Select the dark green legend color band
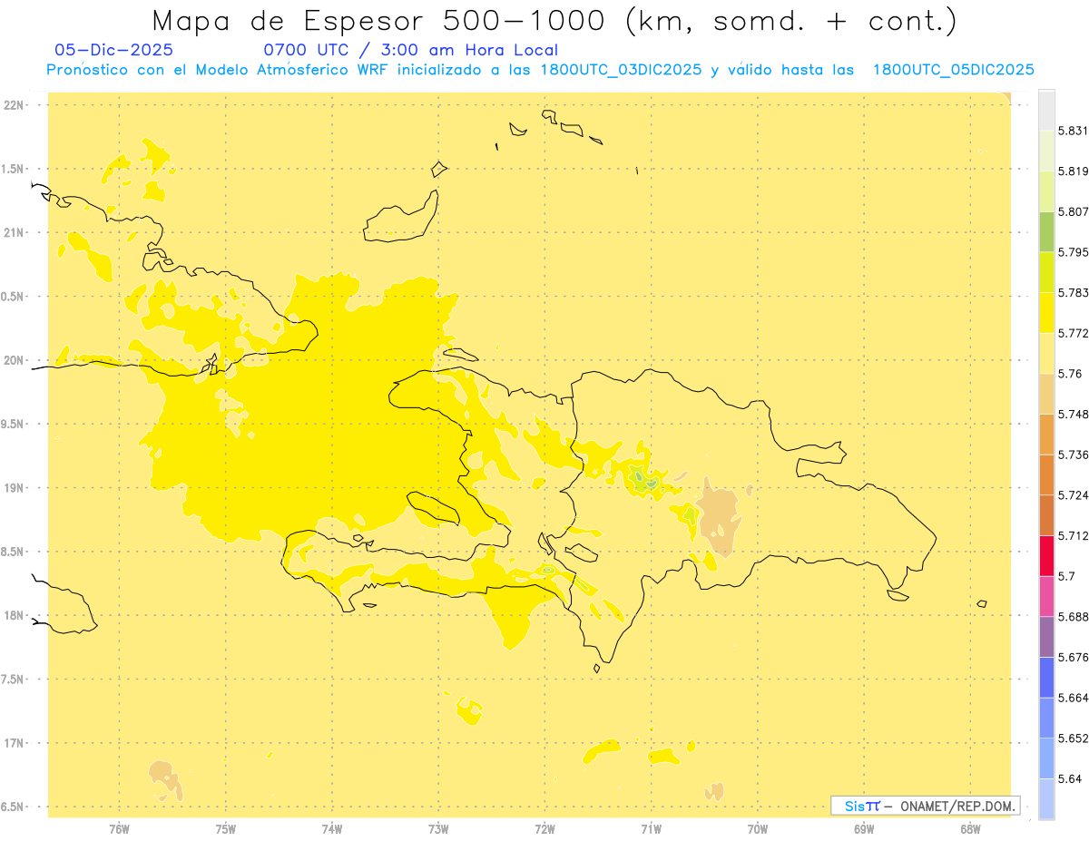 1046,231
